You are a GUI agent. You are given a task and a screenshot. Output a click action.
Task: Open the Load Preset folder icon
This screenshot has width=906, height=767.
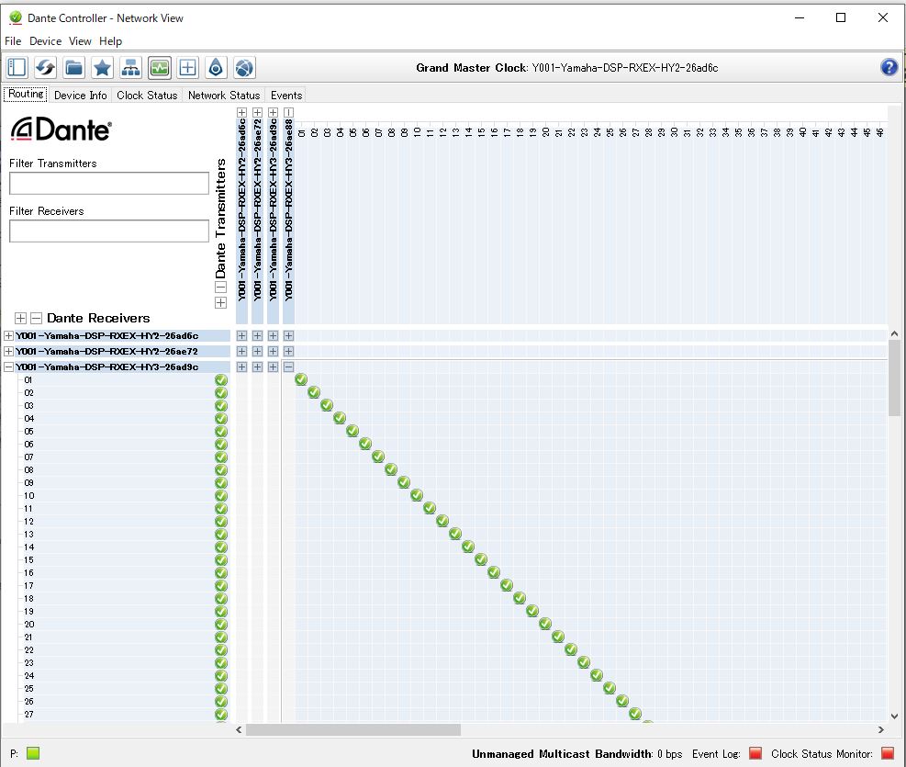[73, 67]
